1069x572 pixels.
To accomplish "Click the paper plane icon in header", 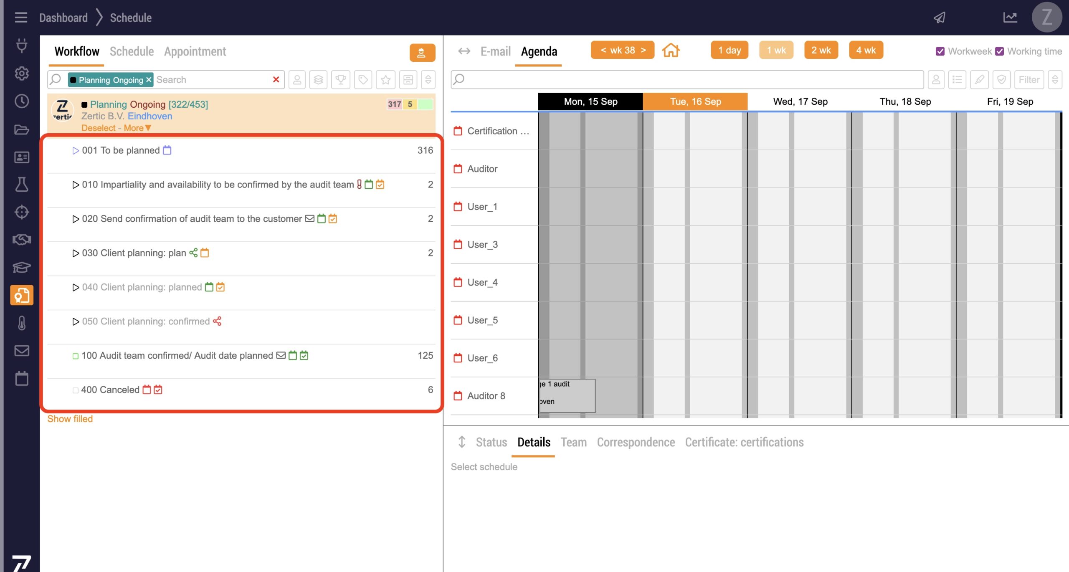I will 939,18.
